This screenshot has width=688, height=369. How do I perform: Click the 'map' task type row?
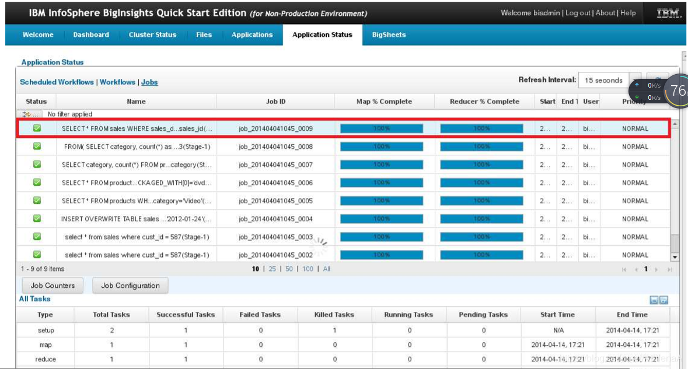pos(343,344)
